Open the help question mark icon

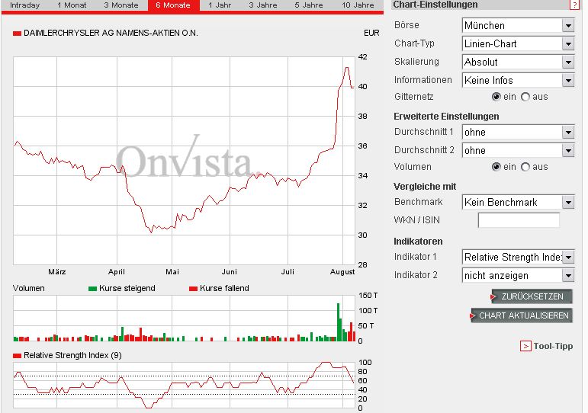pos(574,5)
